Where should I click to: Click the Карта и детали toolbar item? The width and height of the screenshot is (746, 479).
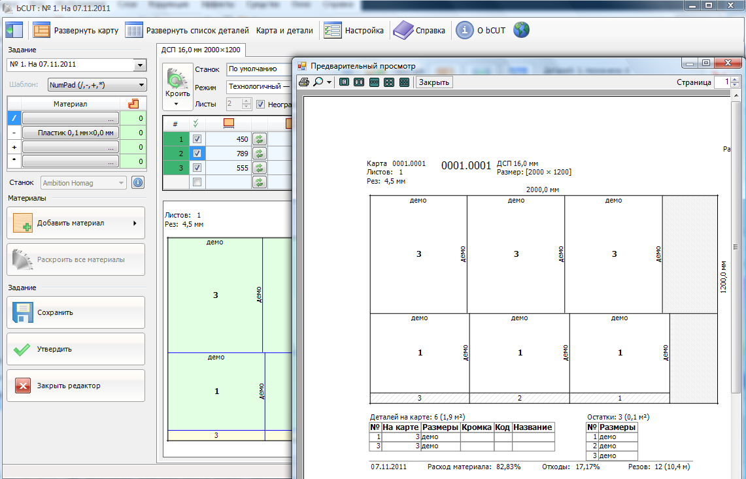pos(284,31)
